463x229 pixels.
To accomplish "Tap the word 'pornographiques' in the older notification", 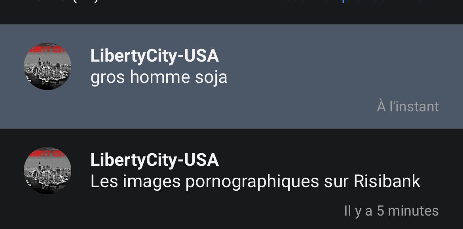I will coord(252,182).
